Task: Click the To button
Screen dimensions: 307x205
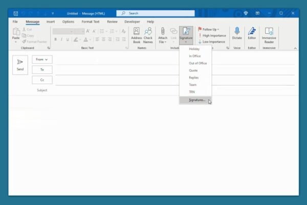Action: click(42, 70)
